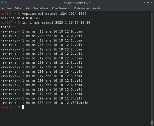
Task: Open the Konsole window menu icon
Action: click(x=2, y=2)
